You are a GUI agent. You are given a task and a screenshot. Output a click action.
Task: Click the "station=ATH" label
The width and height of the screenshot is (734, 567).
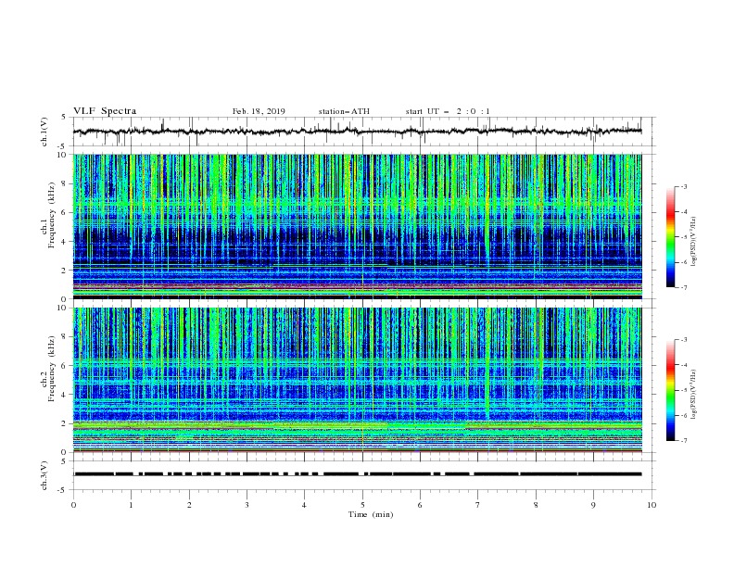(x=344, y=111)
